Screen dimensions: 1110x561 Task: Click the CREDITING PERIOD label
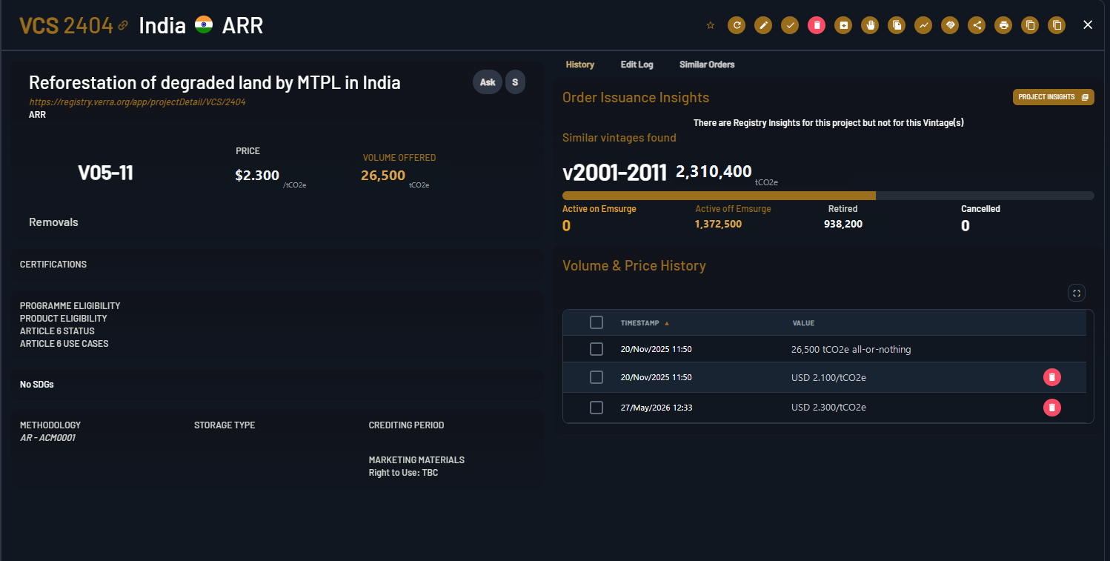pos(406,425)
